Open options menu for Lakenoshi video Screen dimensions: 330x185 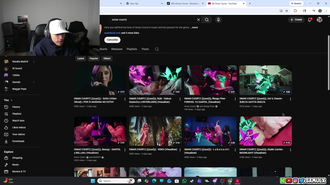click(x=235, y=150)
